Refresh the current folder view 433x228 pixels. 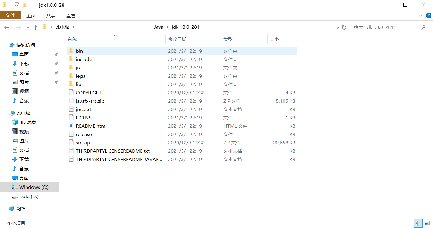[x=344, y=27]
